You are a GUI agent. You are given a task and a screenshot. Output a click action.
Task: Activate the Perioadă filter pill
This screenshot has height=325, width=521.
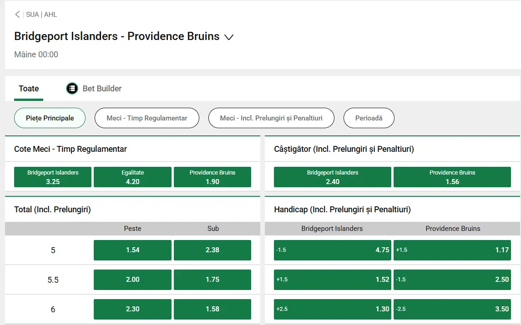(369, 118)
